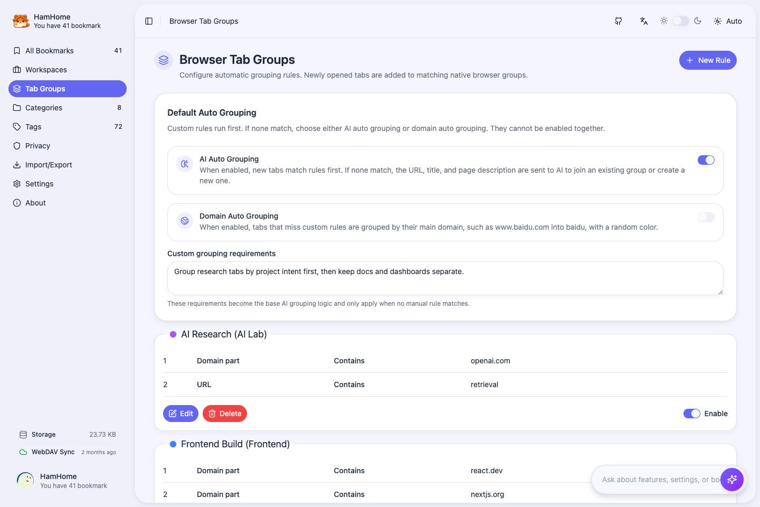Click the New Rule button

pyautogui.click(x=708, y=60)
